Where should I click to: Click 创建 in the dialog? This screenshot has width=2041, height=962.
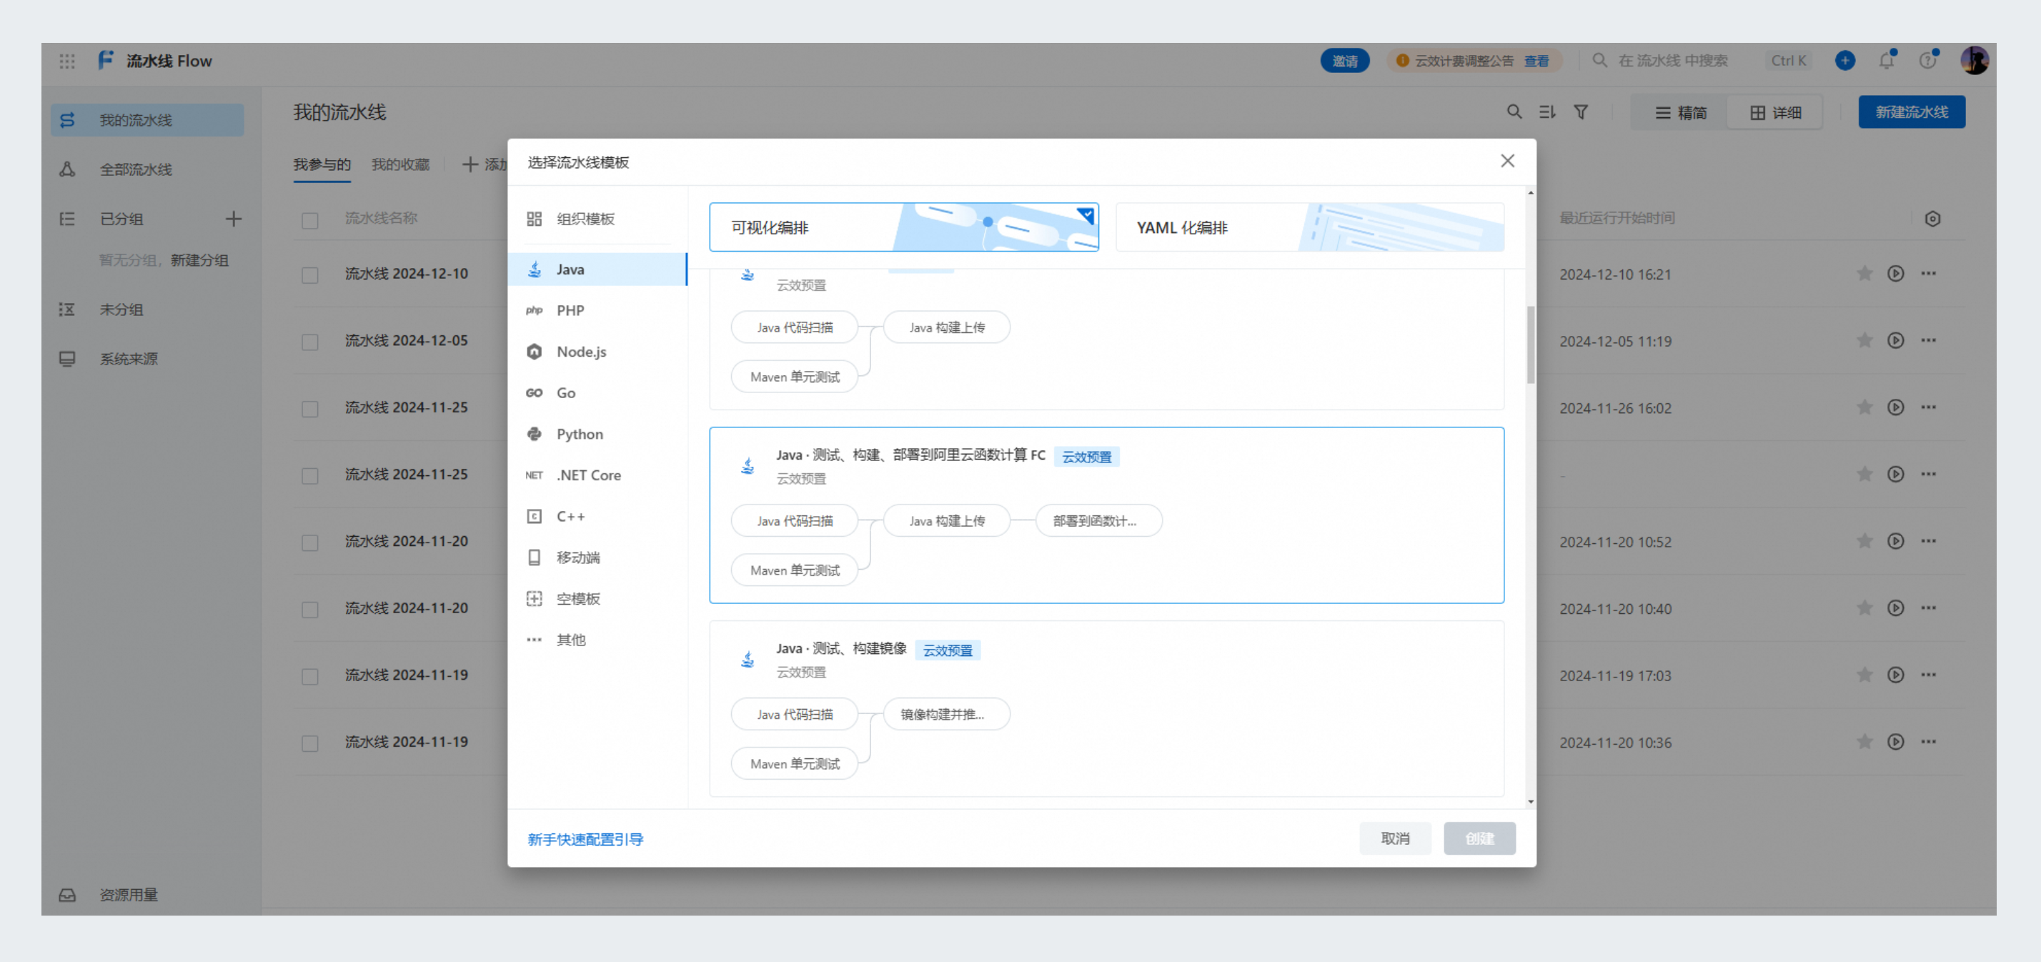point(1479,838)
